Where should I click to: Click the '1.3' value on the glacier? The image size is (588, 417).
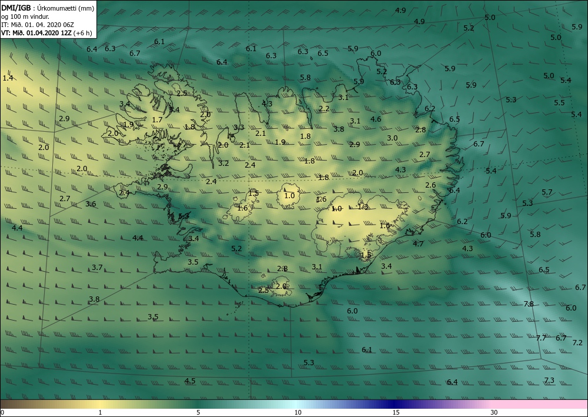[363, 206]
